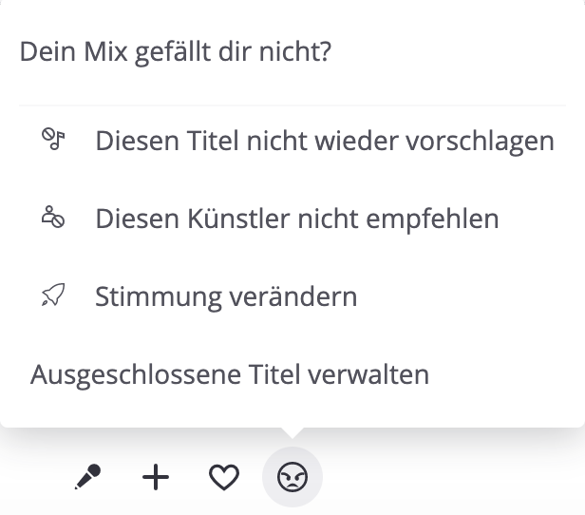The height and width of the screenshot is (515, 585).
Task: Click the crossed-out music note icon
Action: tap(52, 141)
